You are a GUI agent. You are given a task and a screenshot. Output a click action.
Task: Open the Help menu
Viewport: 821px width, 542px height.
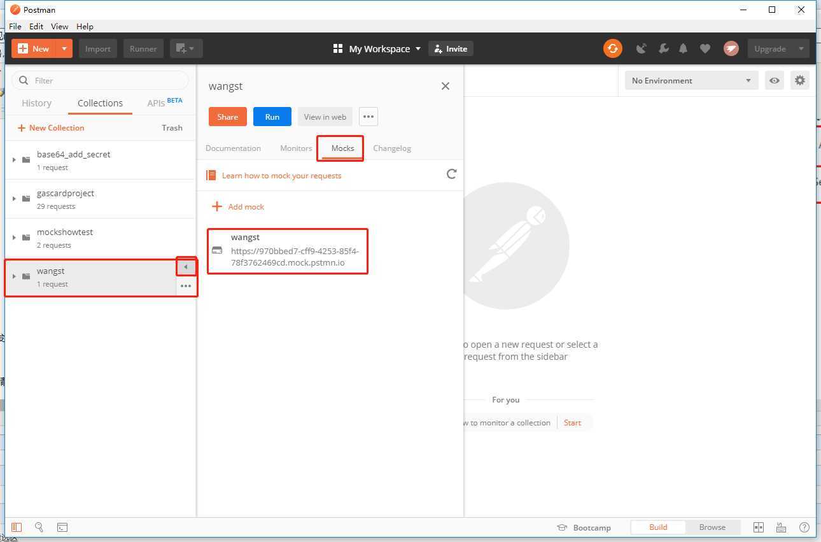point(85,26)
